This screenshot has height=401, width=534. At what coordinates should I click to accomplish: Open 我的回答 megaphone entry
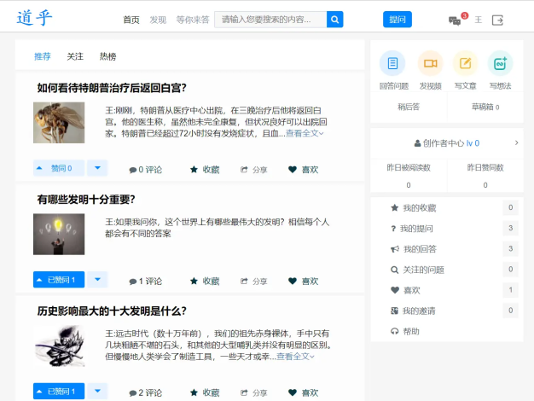coord(414,249)
